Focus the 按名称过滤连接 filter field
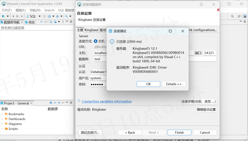 36,28
